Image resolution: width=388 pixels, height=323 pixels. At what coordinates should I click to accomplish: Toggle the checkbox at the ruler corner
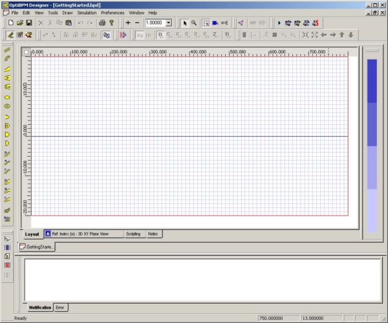tap(27, 52)
